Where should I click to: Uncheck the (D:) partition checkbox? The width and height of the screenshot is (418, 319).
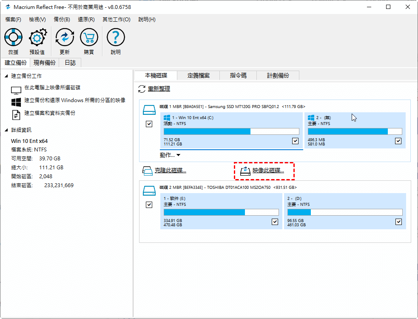coord(398,222)
